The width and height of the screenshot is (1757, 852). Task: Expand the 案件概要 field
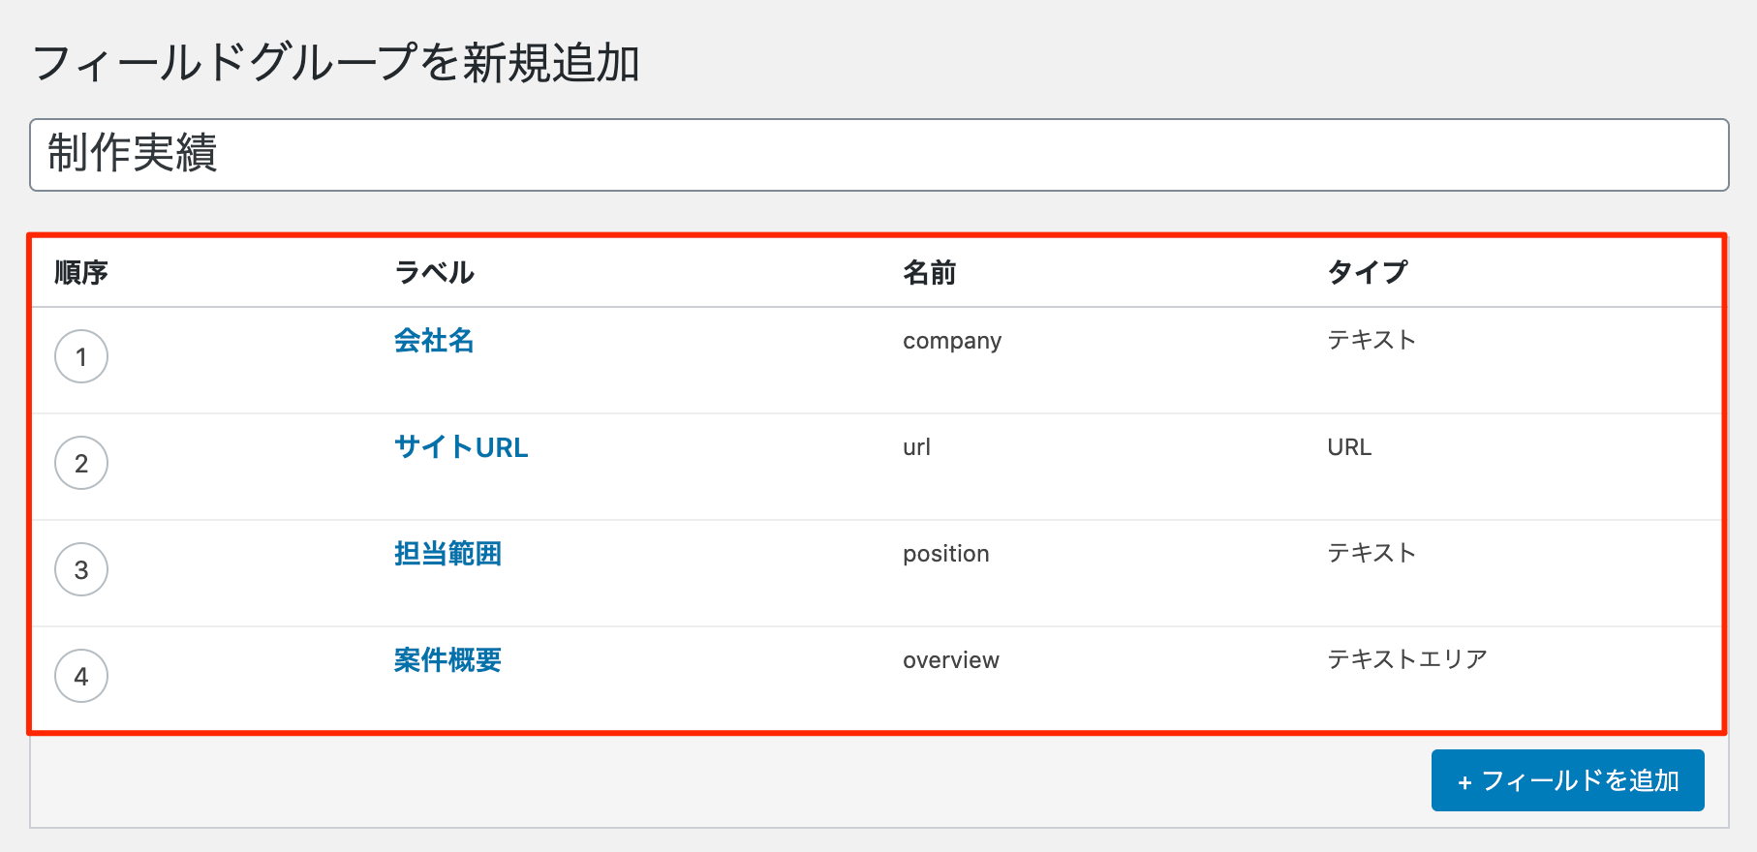pos(447,660)
